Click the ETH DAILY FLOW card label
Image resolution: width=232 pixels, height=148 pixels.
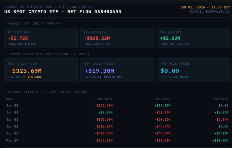99,64
